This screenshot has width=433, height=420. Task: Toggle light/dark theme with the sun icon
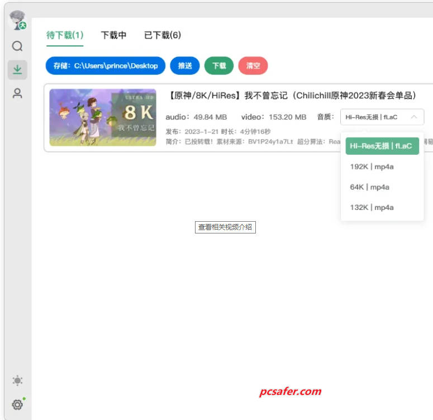pos(17,380)
